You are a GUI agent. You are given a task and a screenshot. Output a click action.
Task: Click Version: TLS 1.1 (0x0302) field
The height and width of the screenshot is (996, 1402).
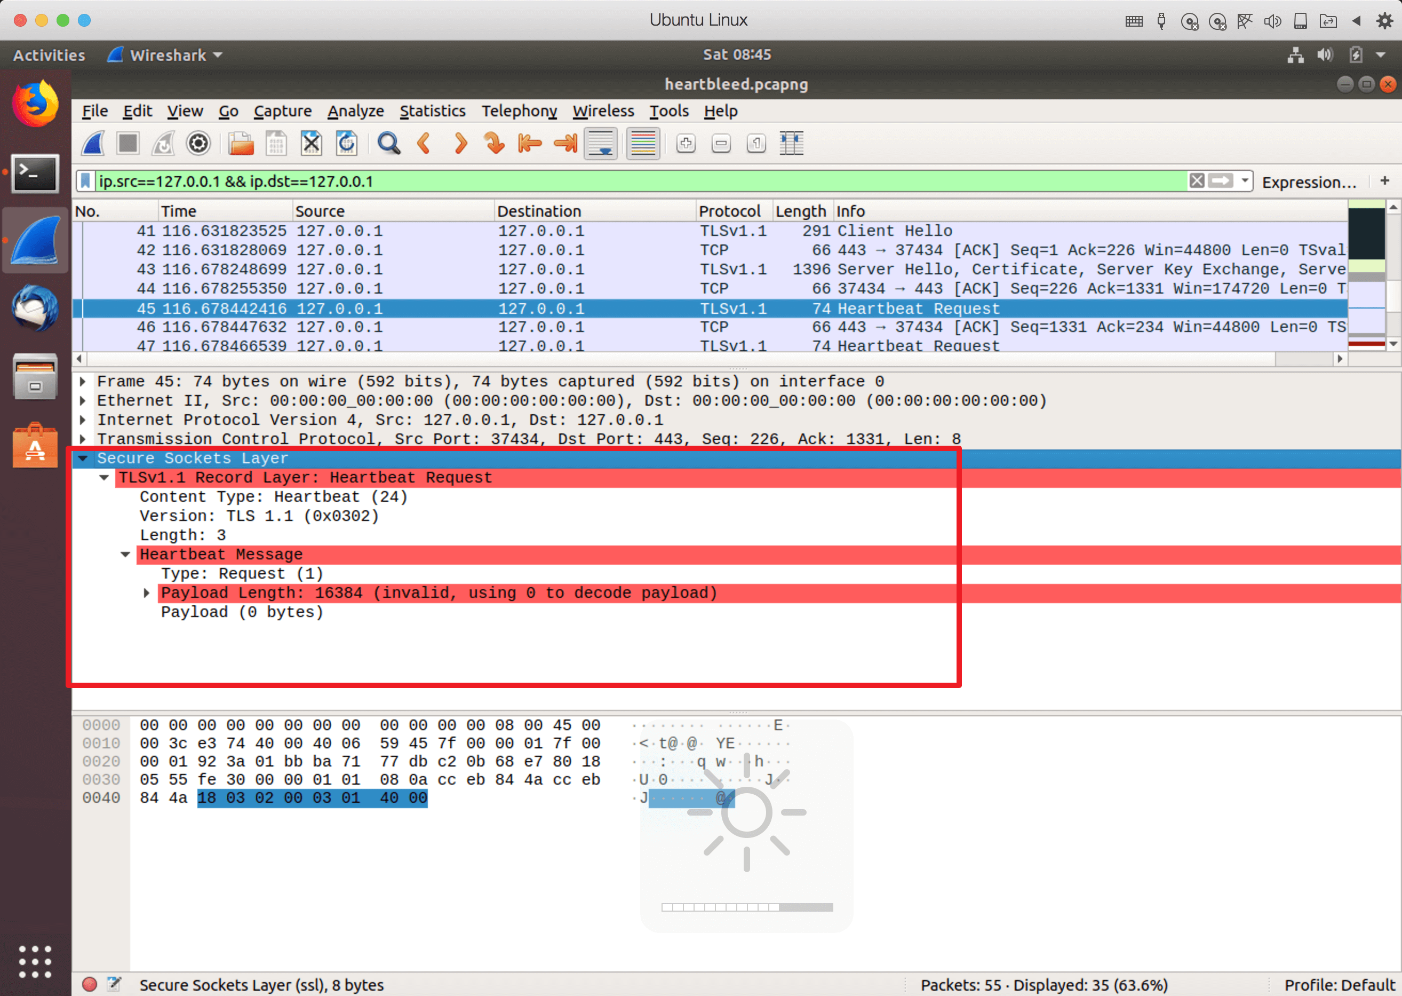pyautogui.click(x=259, y=516)
